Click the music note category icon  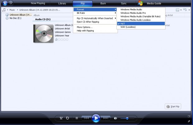(4, 10)
